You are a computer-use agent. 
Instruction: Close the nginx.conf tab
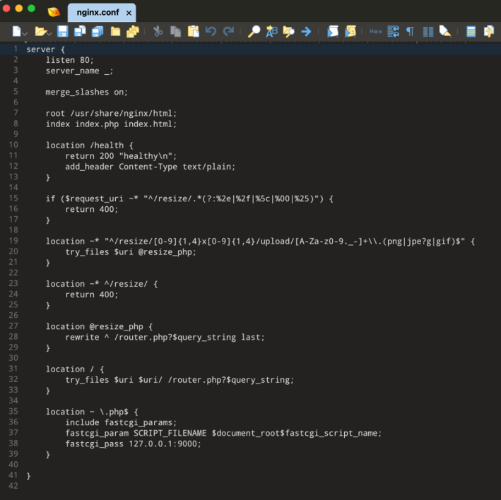pos(129,13)
